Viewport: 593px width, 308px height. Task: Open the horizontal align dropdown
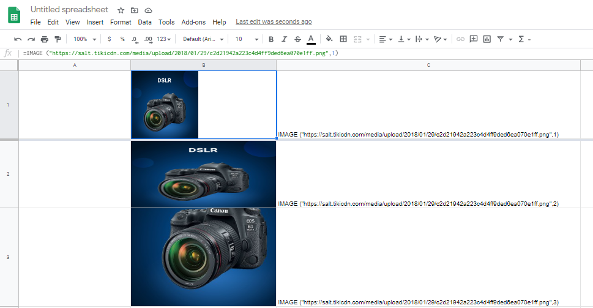pyautogui.click(x=386, y=39)
